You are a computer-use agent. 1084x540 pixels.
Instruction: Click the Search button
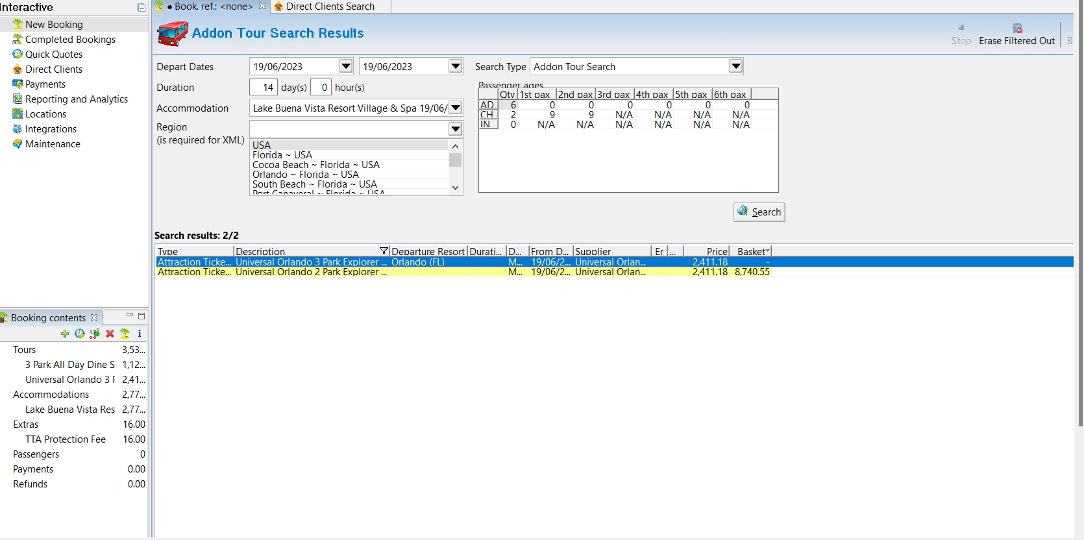pyautogui.click(x=759, y=212)
